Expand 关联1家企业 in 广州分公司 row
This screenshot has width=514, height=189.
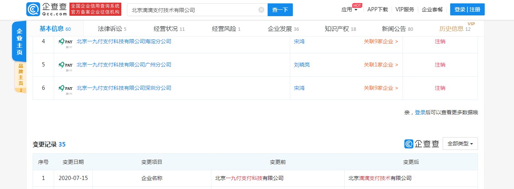coord(381,65)
